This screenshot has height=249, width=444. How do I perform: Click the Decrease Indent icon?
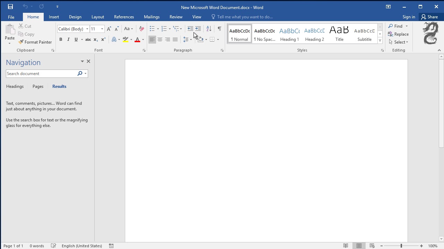point(190,29)
